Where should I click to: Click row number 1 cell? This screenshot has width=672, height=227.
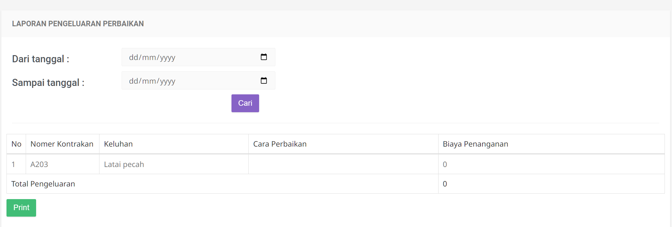tap(16, 164)
